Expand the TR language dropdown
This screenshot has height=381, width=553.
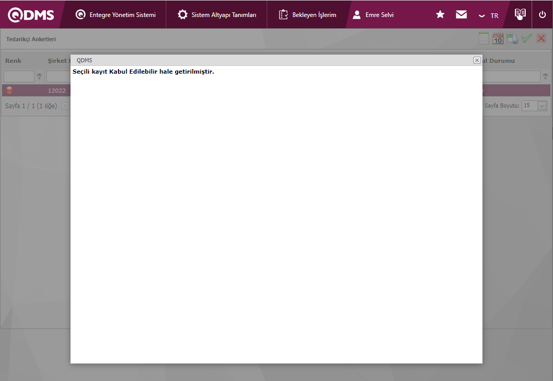(489, 15)
